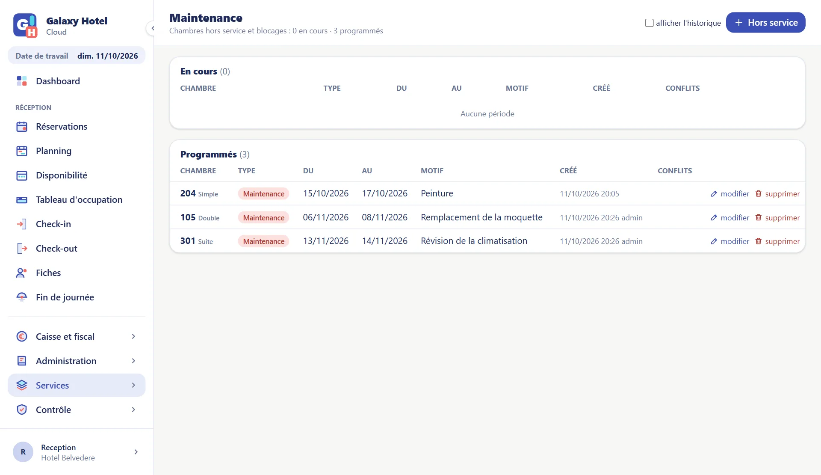This screenshot has width=821, height=475.
Task: Open Tableau d'occupation page
Action: pyautogui.click(x=77, y=200)
